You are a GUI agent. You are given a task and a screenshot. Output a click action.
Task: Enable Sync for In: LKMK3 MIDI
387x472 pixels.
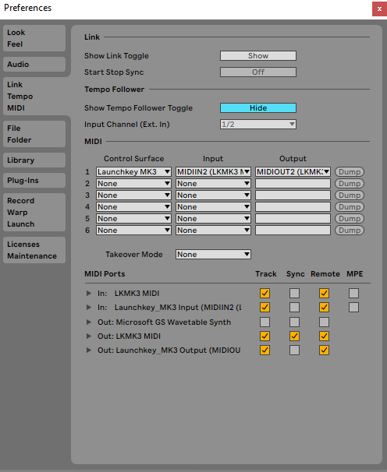(294, 293)
